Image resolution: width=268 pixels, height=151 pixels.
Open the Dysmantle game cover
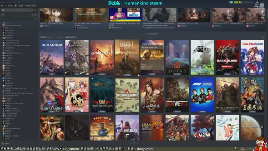click(102, 57)
